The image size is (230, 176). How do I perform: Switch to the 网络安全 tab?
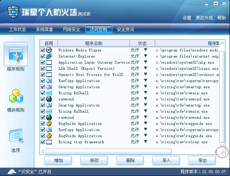coord(71,30)
